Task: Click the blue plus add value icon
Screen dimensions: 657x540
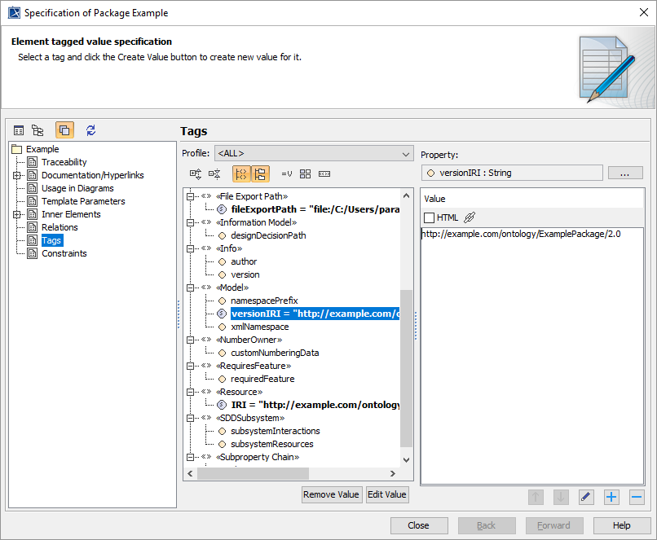Action: [x=611, y=497]
